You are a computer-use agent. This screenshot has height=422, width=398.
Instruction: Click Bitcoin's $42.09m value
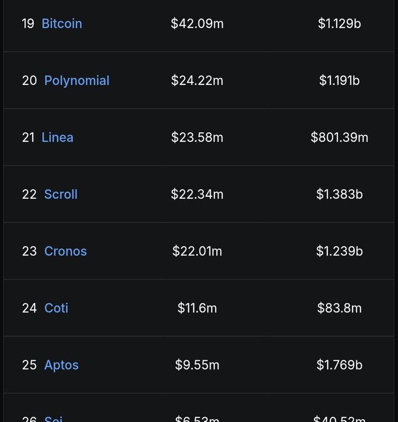197,24
